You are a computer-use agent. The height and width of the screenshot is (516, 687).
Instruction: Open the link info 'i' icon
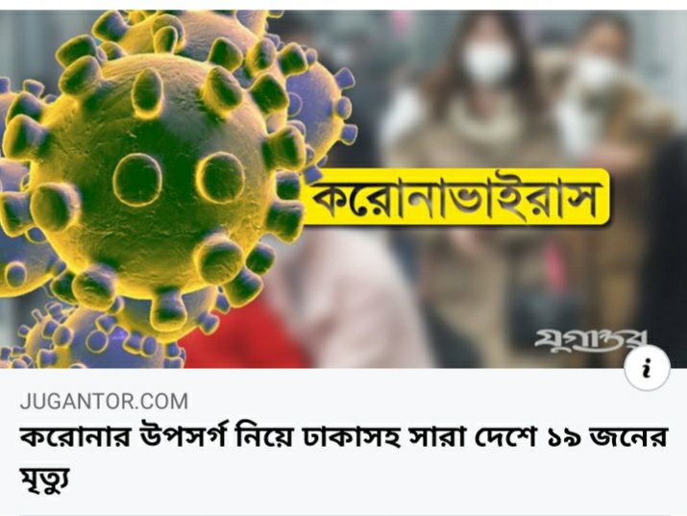point(648,368)
